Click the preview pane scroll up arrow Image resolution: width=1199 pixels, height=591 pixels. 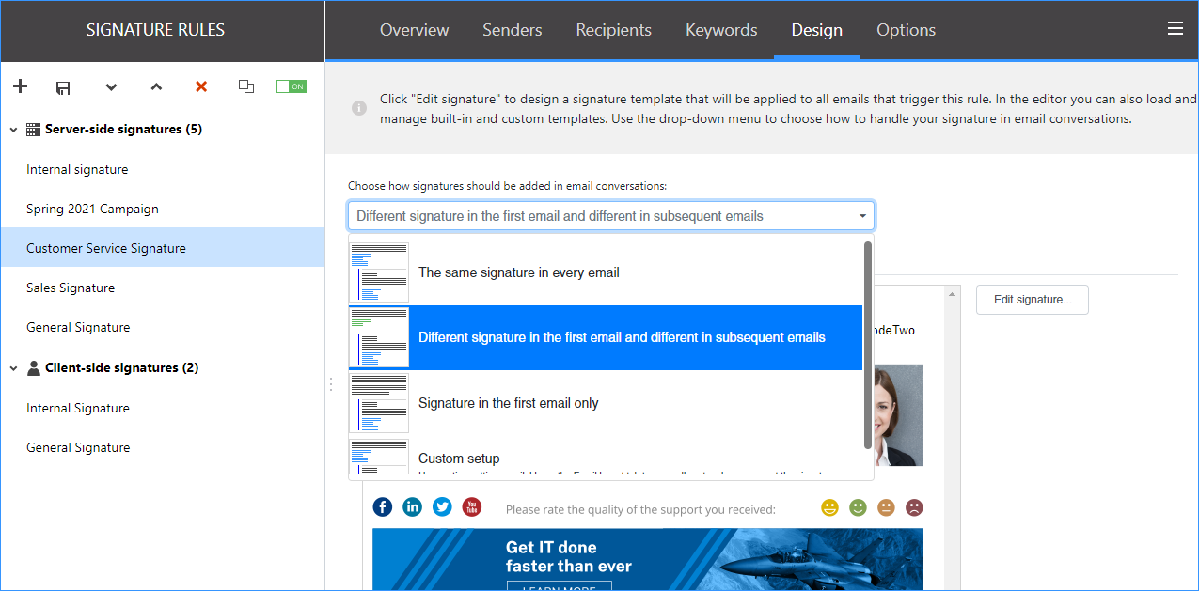click(x=952, y=295)
